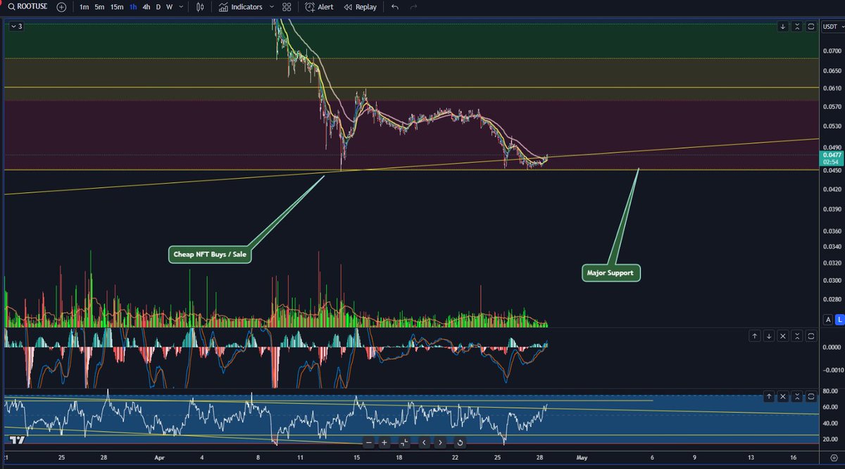Maximize the RSI pane
Image resolution: width=845 pixels, height=469 pixels.
811,397
